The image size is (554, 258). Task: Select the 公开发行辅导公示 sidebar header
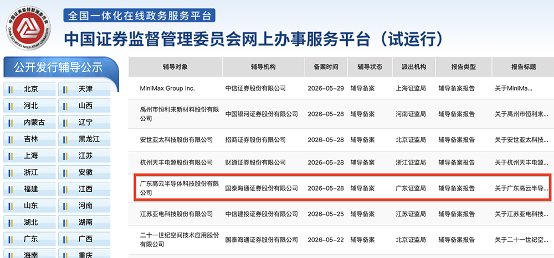click(61, 67)
